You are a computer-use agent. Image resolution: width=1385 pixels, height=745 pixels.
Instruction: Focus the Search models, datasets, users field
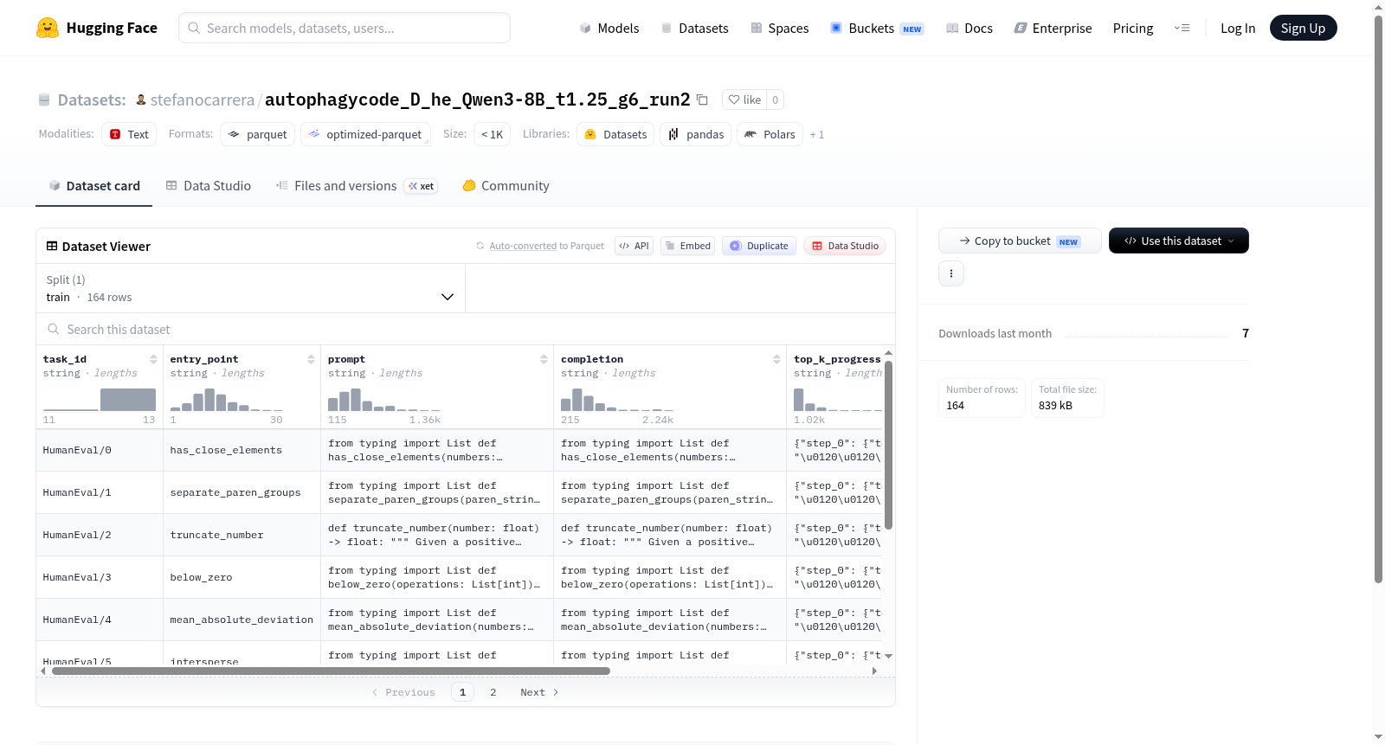click(345, 28)
